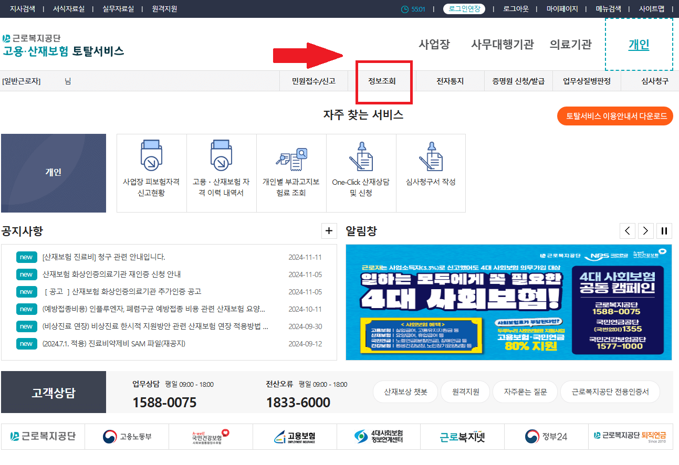Screen dimensions: 679x465
Task: Open the 사업장 피보험자격 신고현황 service icon
Action: click(151, 173)
